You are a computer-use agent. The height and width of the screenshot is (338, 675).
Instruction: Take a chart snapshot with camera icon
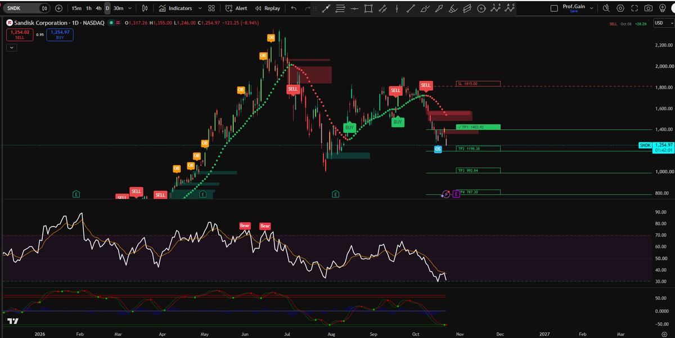click(649, 8)
